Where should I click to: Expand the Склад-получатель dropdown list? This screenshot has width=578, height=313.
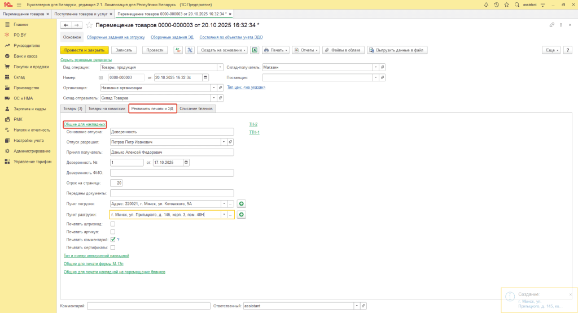(374, 67)
